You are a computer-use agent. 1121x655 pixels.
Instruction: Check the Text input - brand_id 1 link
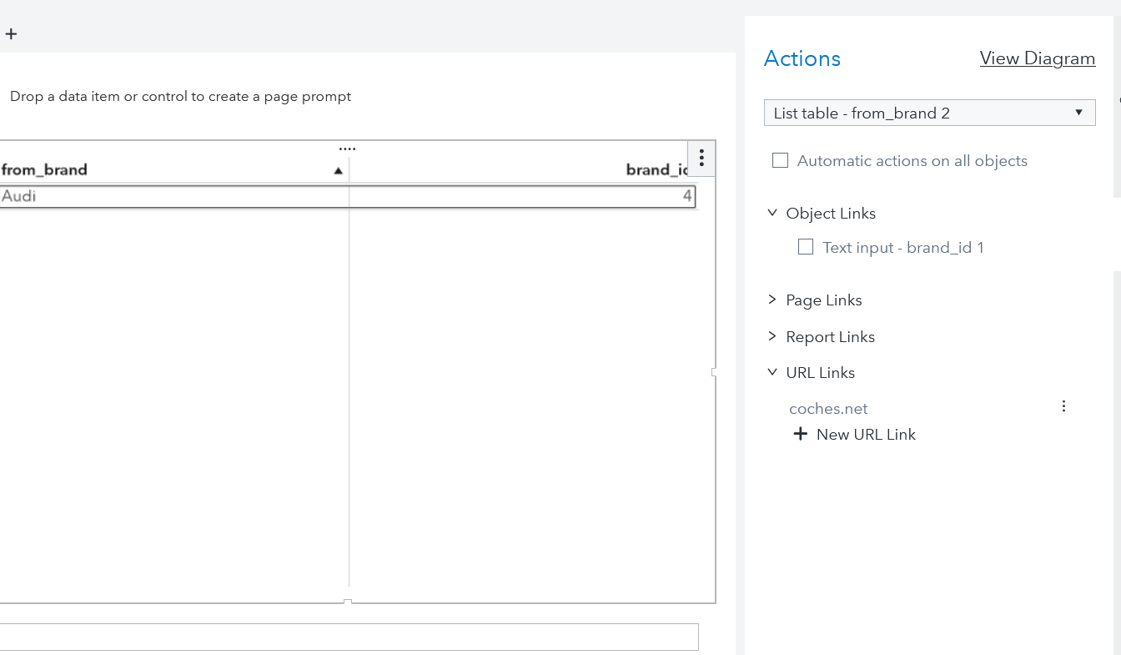806,247
